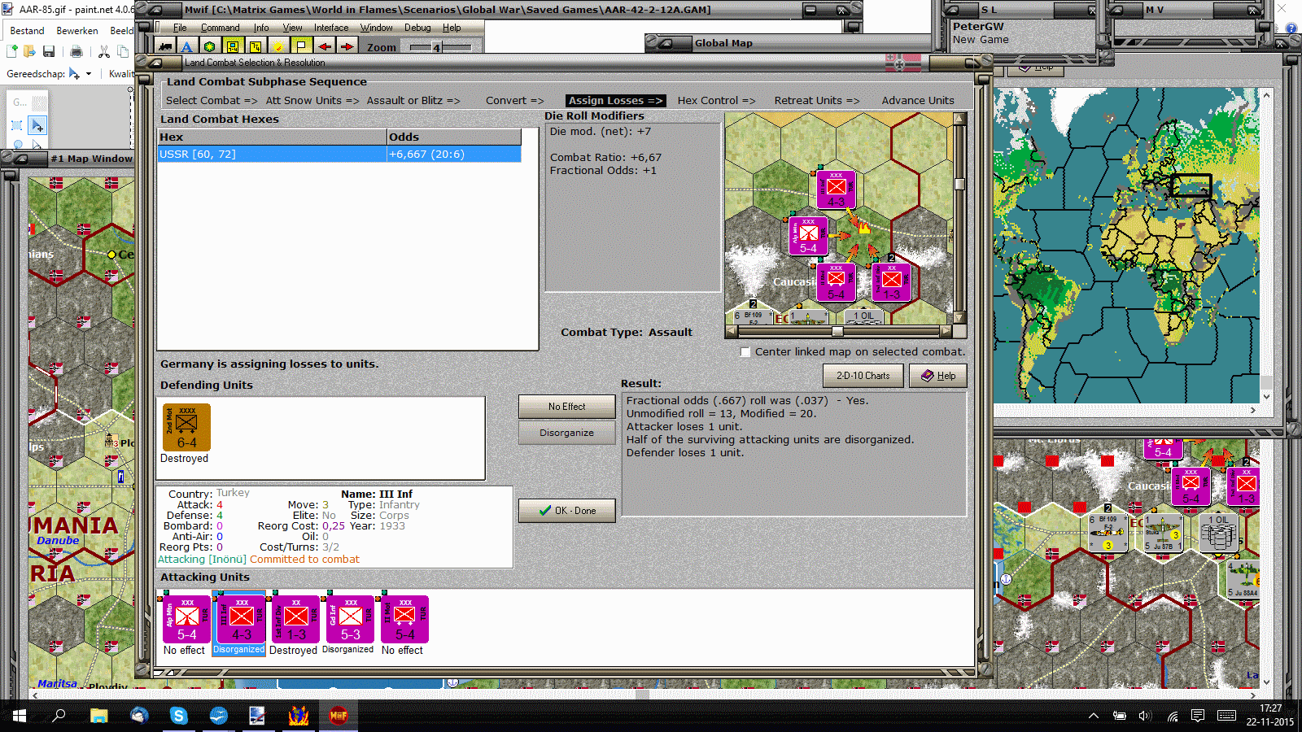Click the save icon in paint.net
Viewport: 1302px width, 732px height.
coord(49,51)
